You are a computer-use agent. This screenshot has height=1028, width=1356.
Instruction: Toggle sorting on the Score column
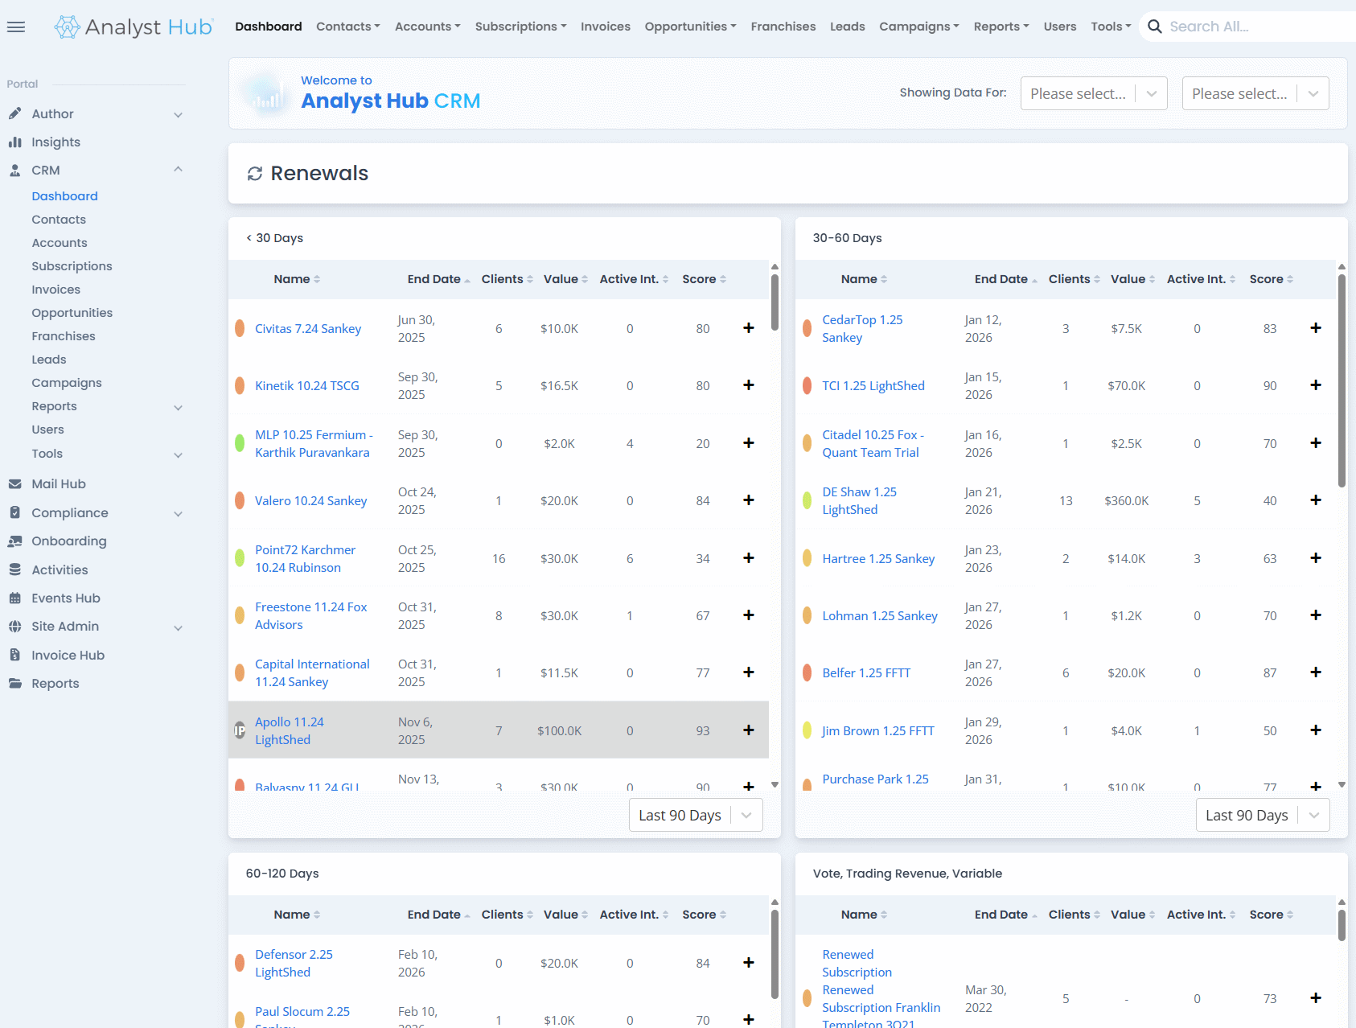click(722, 279)
